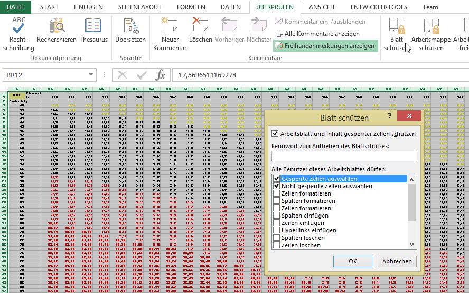The height and width of the screenshot is (293, 469).
Task: Open the DATEI file tab
Action: (x=15, y=7)
